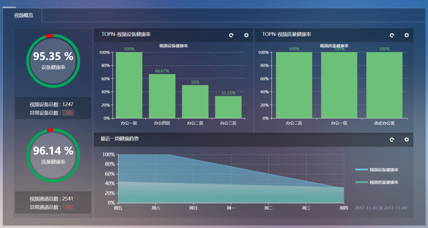
Task: Select the 66.67% 办公四区 bar
Action: (162, 96)
